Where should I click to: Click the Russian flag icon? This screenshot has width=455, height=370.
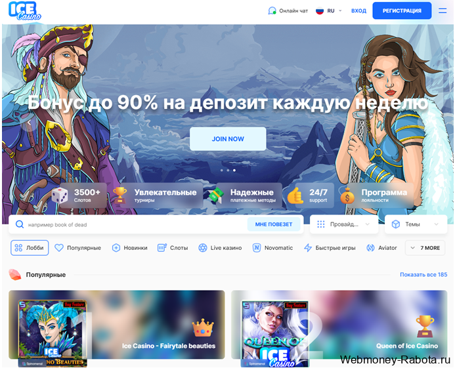click(320, 10)
